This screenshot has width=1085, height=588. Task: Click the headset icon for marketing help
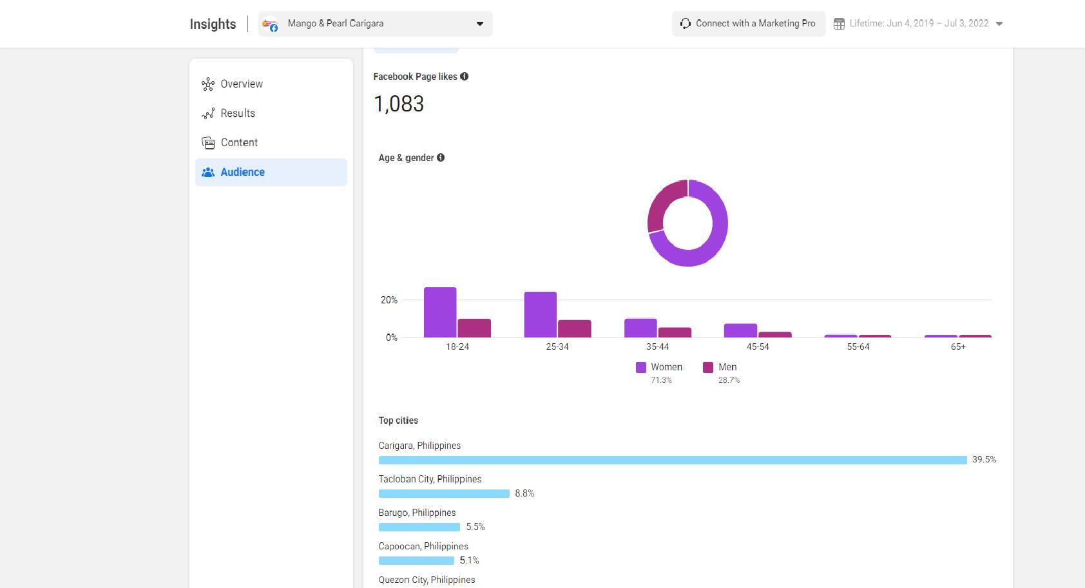pos(686,24)
